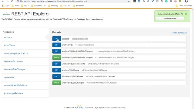
Task: Click the workers/{id}/jobChanges method name
Action: 73,83
